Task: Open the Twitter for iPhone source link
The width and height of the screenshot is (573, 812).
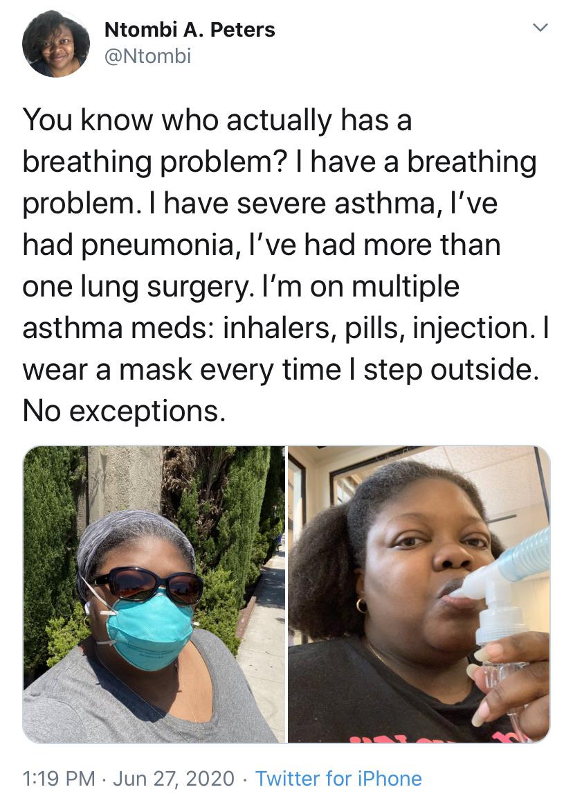Action: [x=338, y=778]
